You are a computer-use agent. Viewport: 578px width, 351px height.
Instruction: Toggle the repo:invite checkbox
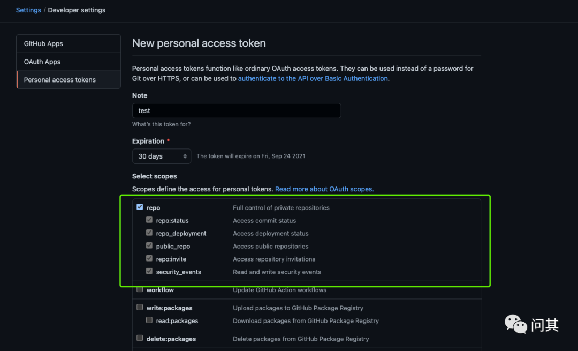pos(149,259)
